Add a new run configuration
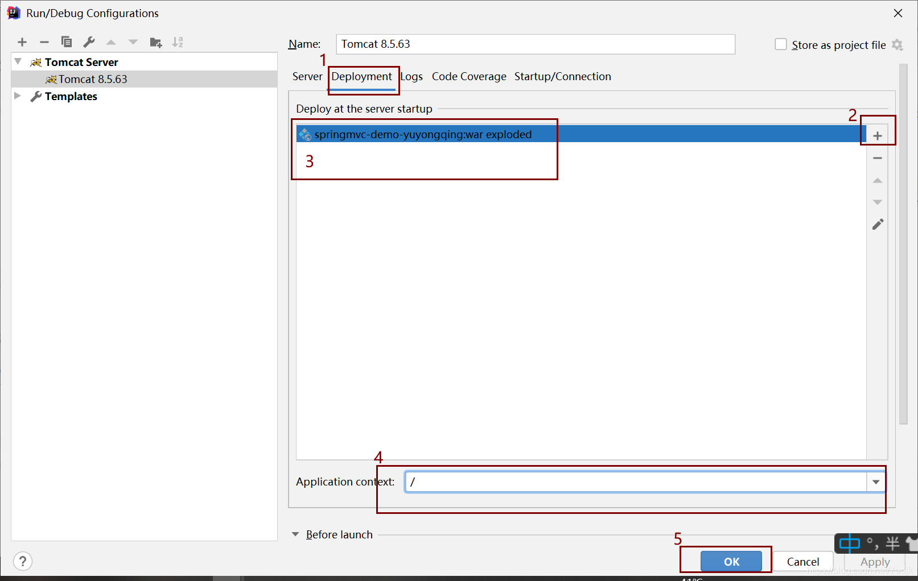Screen dimensions: 918x581 point(22,42)
